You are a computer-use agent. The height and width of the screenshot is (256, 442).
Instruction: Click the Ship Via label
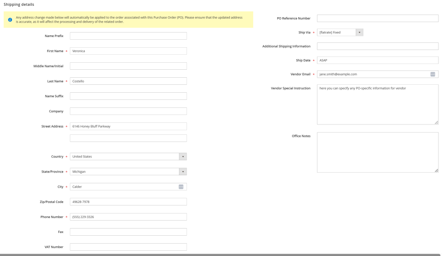tap(305, 32)
